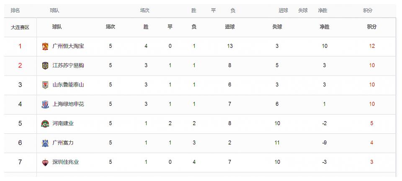This screenshot has width=402, height=181.
Task: Click the Shenzhen Kaisa team badge
Action: 45,162
